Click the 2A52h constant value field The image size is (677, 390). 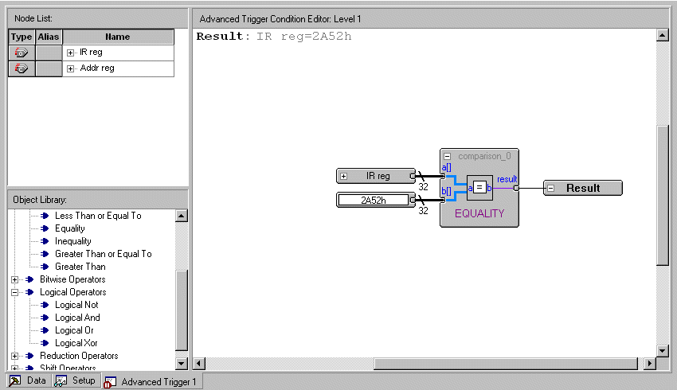373,201
